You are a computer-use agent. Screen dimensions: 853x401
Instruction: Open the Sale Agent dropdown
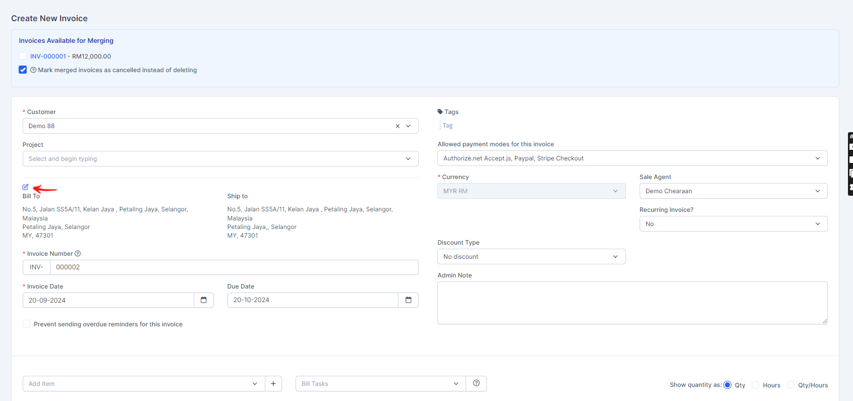coord(733,191)
